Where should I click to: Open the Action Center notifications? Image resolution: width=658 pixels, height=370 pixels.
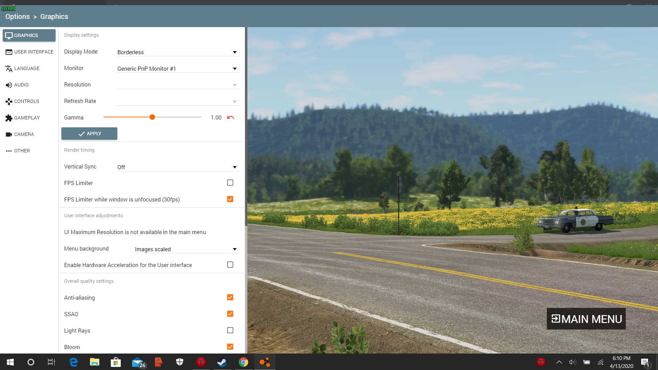(645, 362)
